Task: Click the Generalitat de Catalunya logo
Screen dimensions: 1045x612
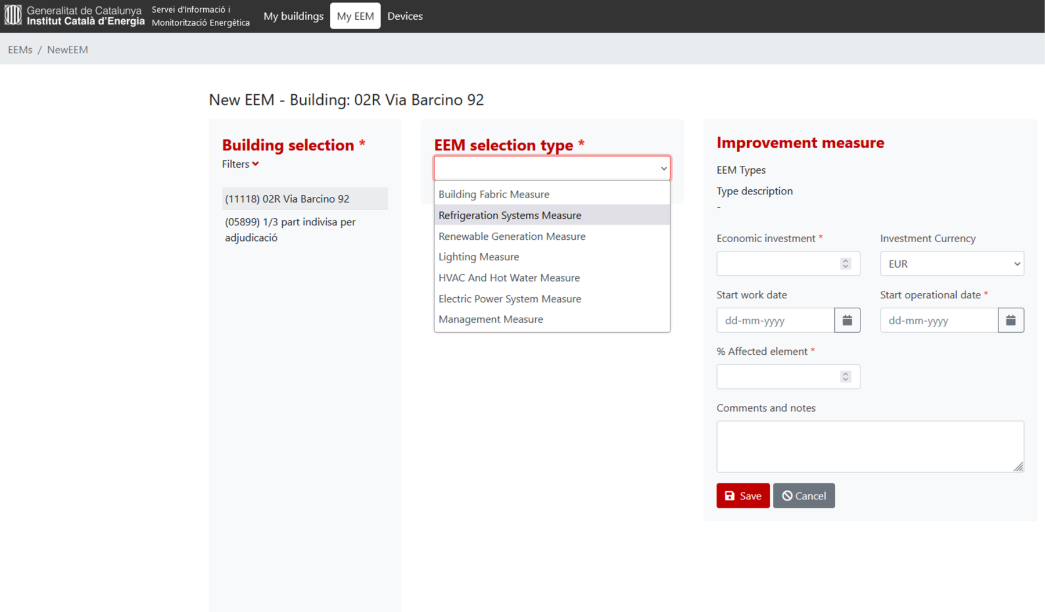Action: click(x=13, y=16)
